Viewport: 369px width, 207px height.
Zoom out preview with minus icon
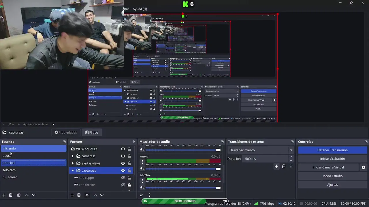point(3,124)
